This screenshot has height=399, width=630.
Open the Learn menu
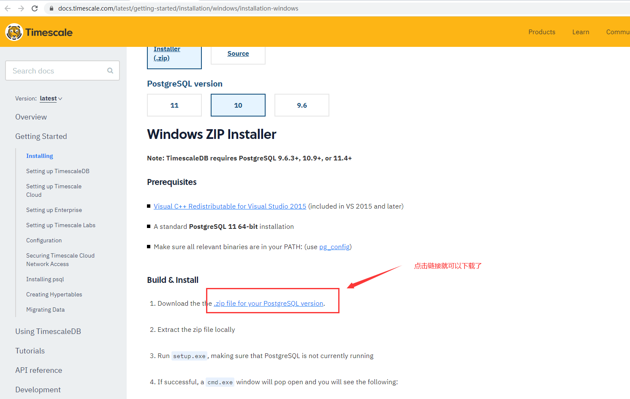coord(581,32)
